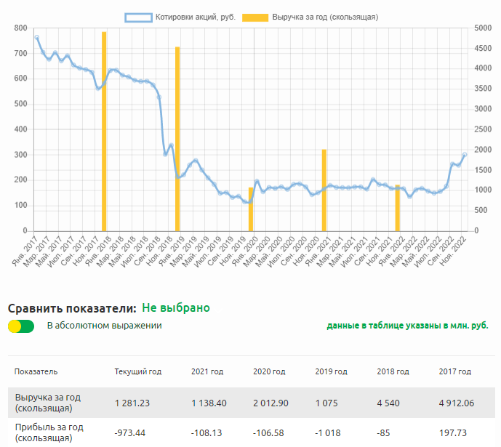Screen dimensions: 501x447
Task: Select the yellow revenue bar at Янв. 2021
Action: [x=324, y=189]
